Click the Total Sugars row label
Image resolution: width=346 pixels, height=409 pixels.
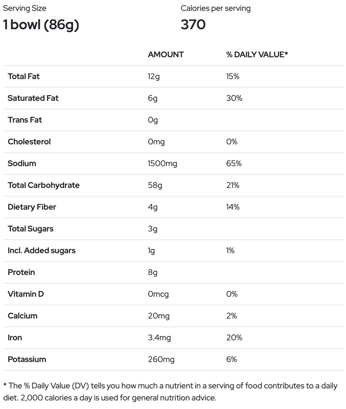[x=31, y=229]
